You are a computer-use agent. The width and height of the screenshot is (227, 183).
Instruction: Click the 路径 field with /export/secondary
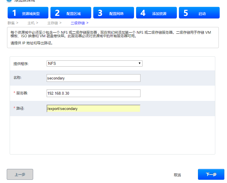93,109
